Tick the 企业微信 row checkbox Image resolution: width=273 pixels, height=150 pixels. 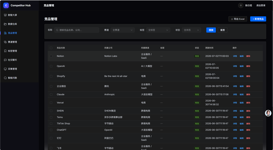[51, 86]
